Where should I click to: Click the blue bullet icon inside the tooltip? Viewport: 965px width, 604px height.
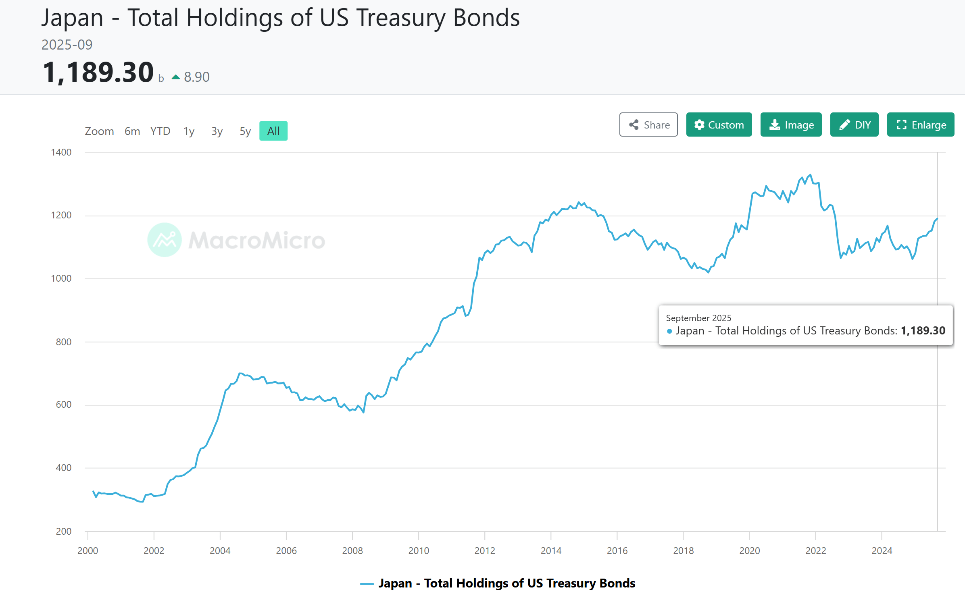click(669, 330)
